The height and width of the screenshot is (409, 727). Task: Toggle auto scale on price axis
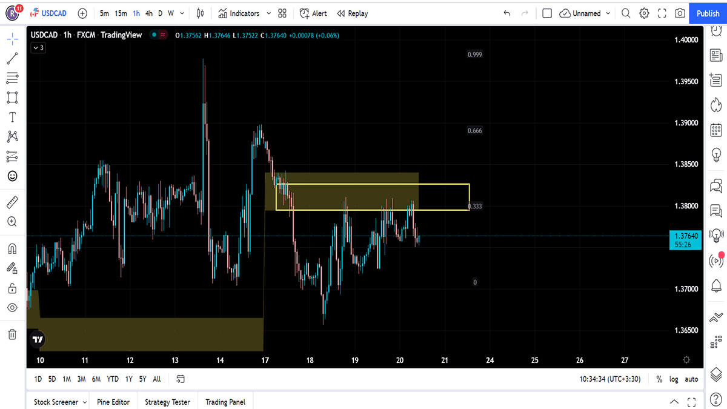pos(691,379)
